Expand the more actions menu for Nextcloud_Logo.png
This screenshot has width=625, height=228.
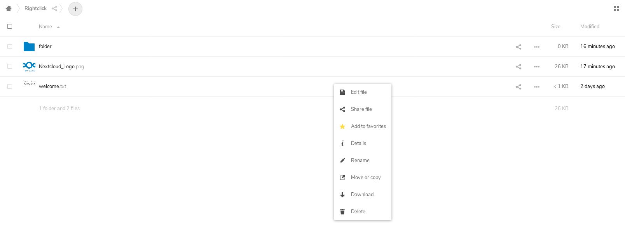[x=537, y=67]
